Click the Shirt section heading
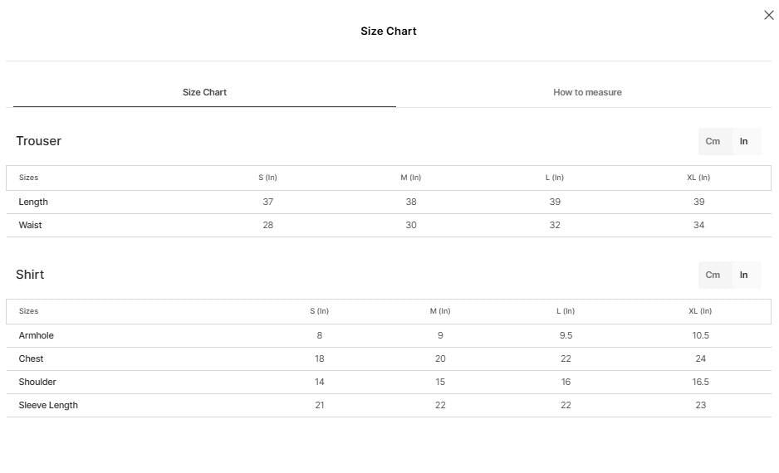 point(30,275)
